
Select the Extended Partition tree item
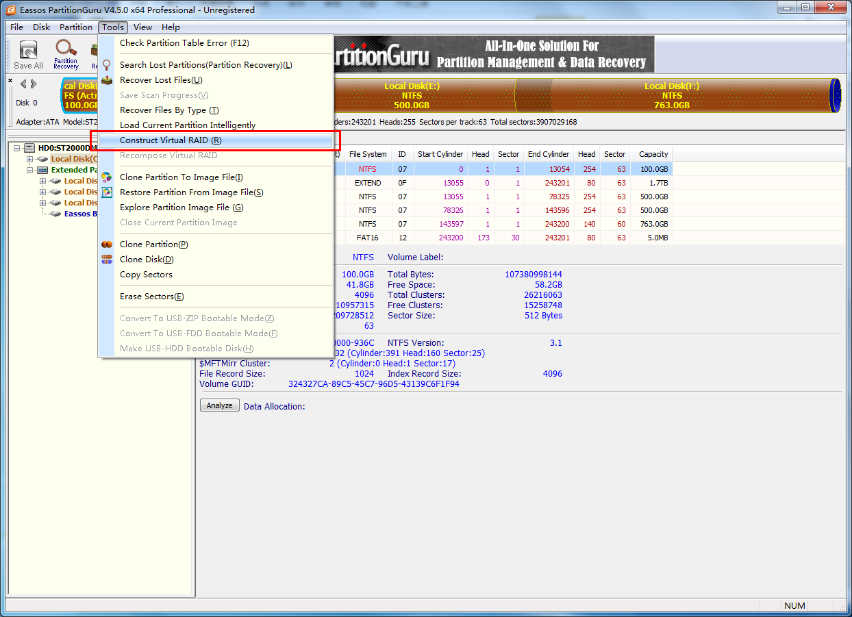point(75,170)
